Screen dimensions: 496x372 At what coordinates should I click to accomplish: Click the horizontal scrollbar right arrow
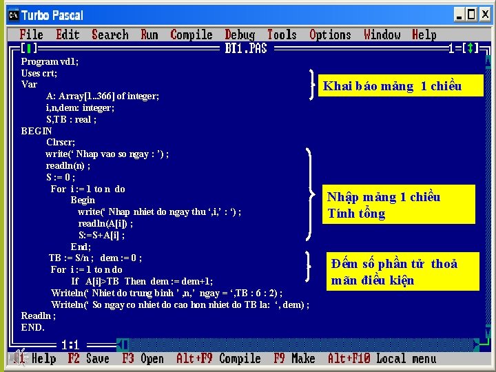pos(477,344)
